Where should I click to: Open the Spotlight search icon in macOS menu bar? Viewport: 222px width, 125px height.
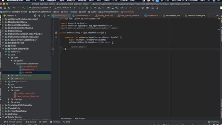click(209, 1)
